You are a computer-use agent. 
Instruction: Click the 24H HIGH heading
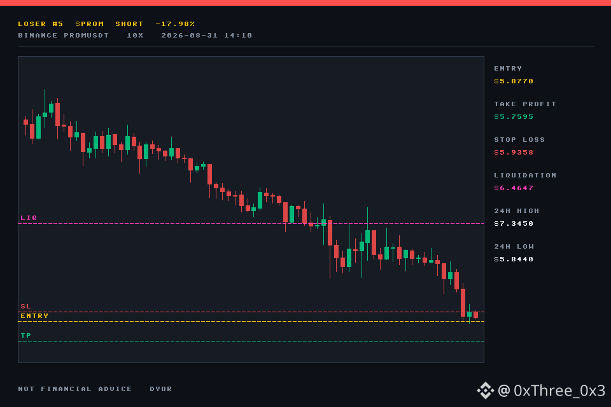point(517,211)
